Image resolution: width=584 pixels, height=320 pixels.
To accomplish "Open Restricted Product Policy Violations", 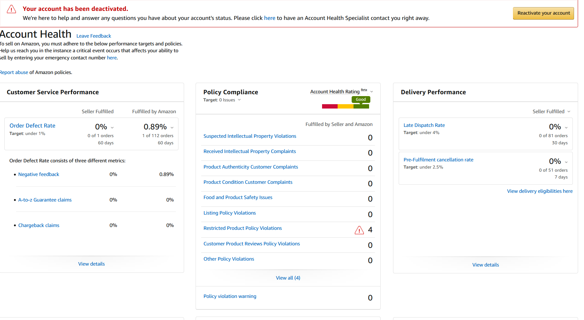I will (243, 228).
